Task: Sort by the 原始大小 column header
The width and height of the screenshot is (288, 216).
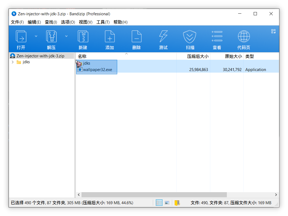Action: [x=227, y=56]
